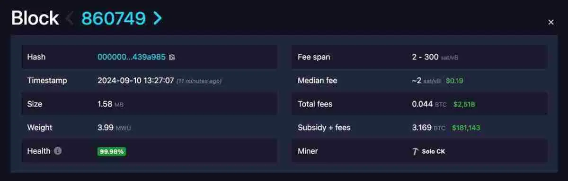Click the $2,518 total fees amount
The image size is (568, 181).
pos(464,104)
